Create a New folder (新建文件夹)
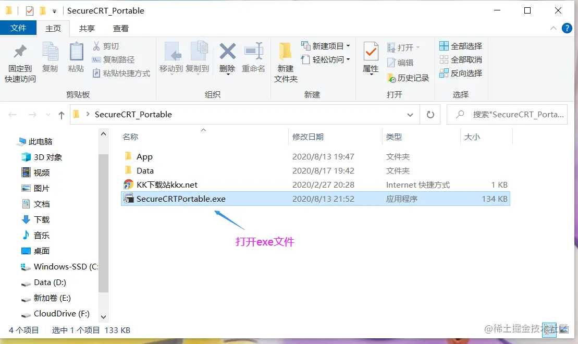 (x=286, y=63)
